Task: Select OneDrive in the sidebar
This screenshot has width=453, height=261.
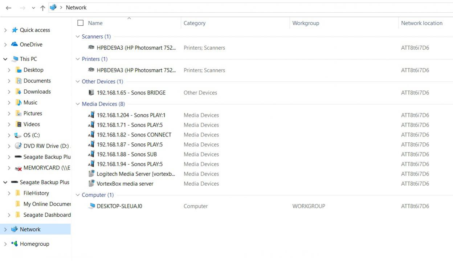Action: click(x=31, y=45)
